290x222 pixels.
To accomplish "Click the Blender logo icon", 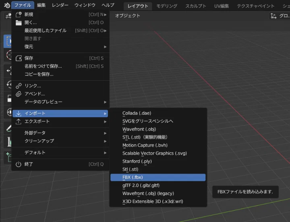I will coord(7,5).
